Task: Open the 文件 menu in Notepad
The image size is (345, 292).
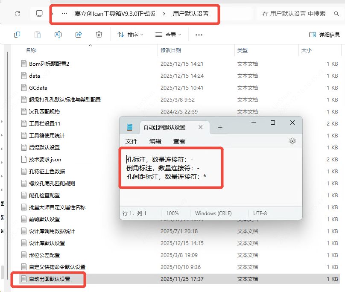Action: (x=132, y=141)
